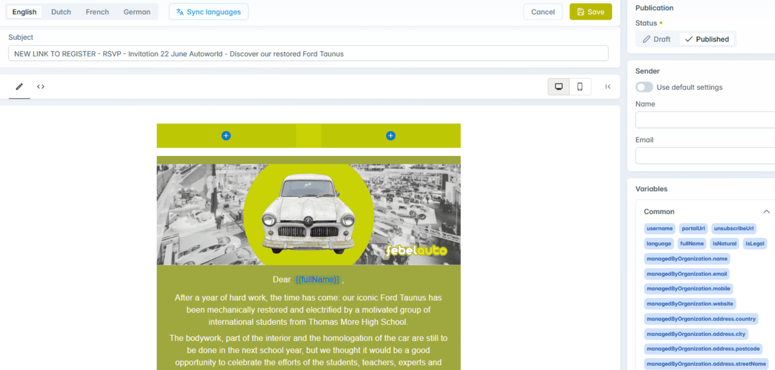Select the pencil edit mode icon
The width and height of the screenshot is (775, 370).
tap(19, 86)
